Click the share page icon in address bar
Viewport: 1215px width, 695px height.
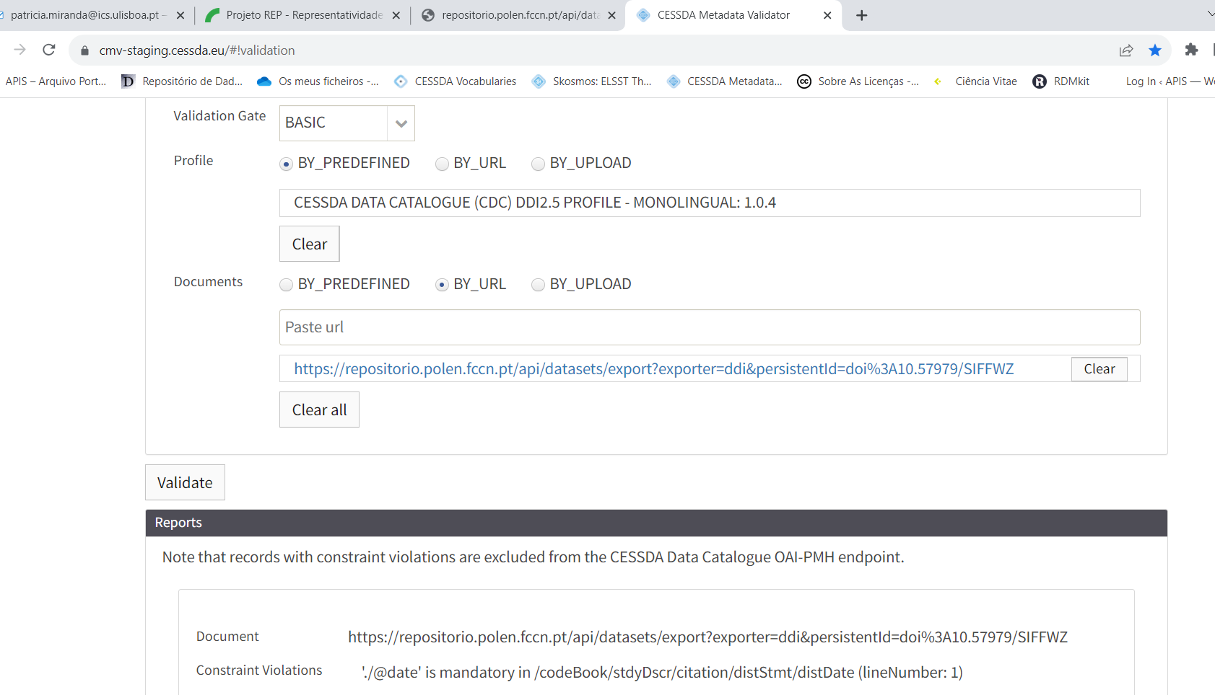coord(1125,50)
